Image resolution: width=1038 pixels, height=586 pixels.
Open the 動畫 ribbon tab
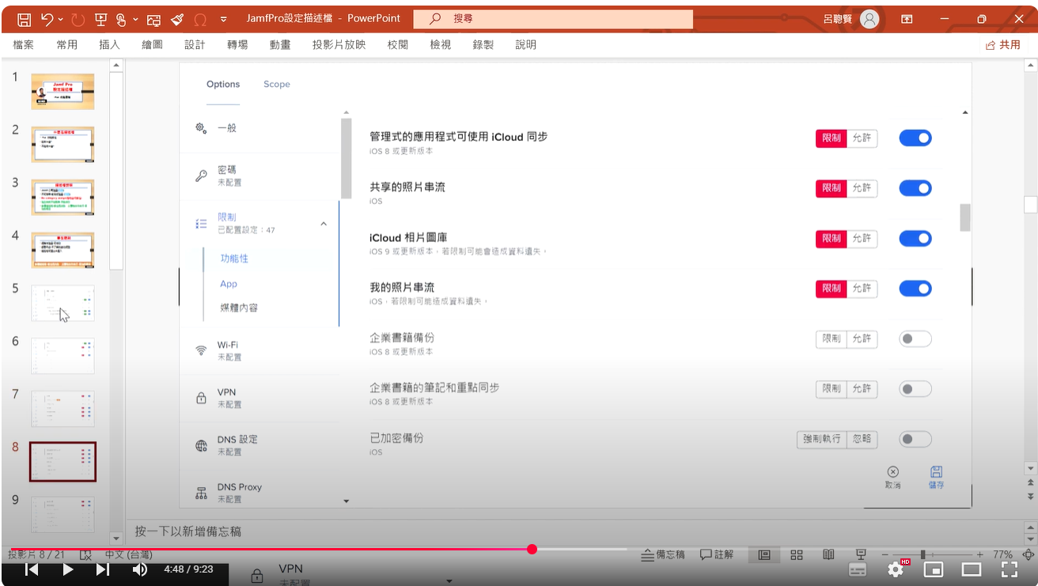tap(280, 45)
